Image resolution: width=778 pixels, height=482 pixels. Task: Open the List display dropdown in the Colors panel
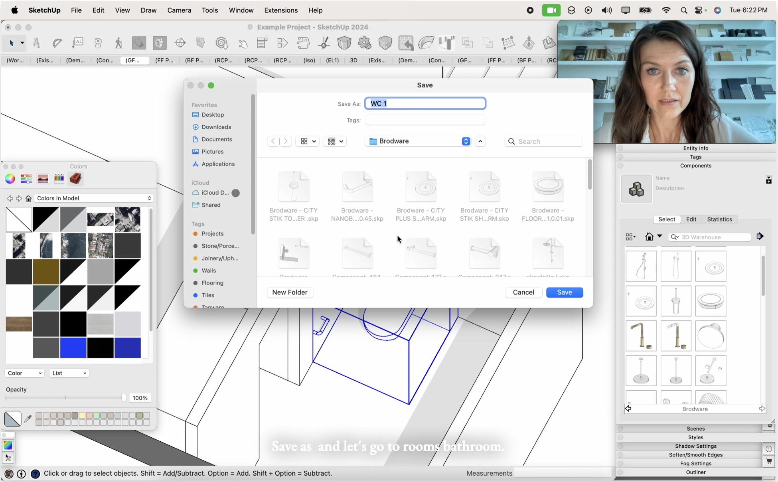pyautogui.click(x=69, y=373)
